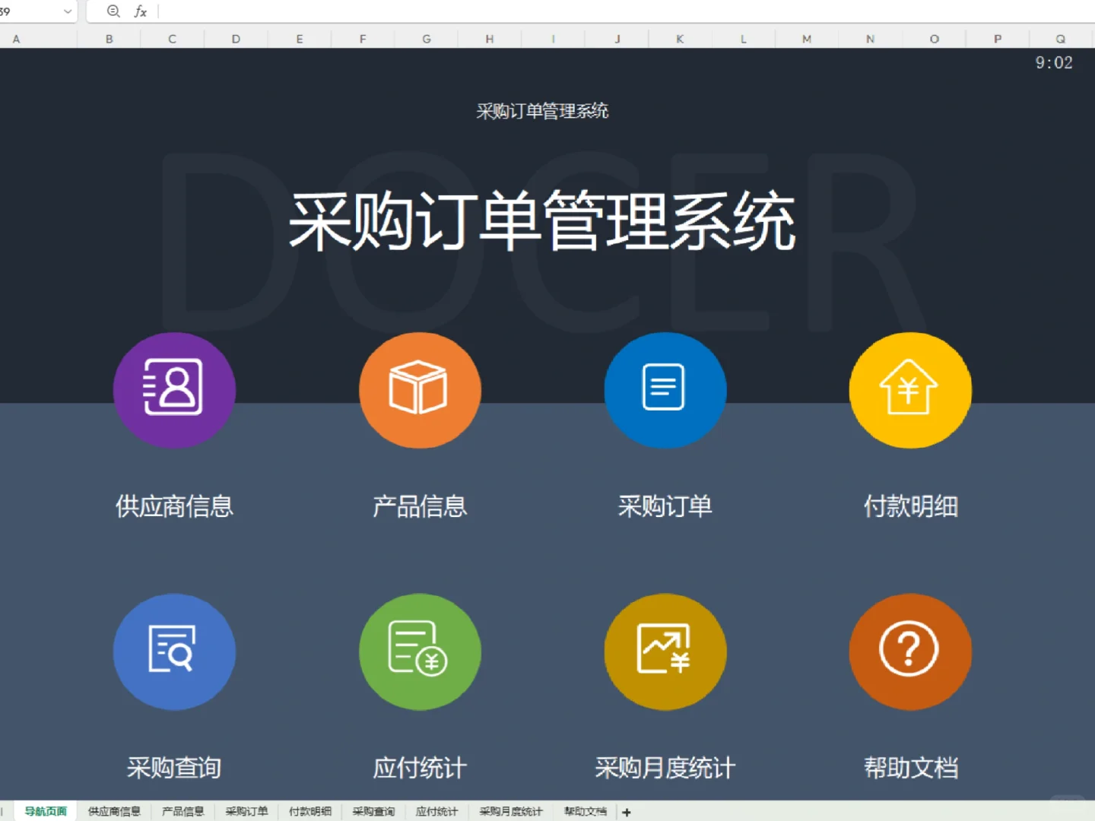The image size is (1095, 821).
Task: Select column H by its header
Action: [x=489, y=38]
